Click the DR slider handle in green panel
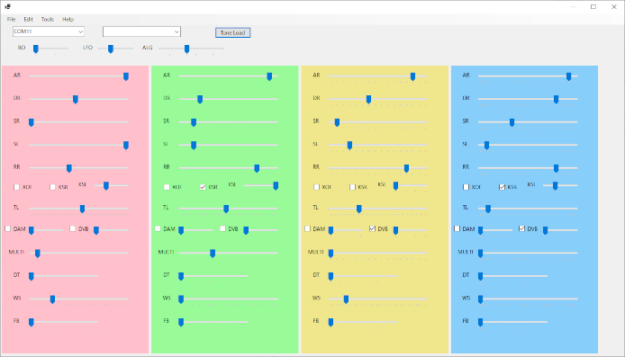 point(200,100)
